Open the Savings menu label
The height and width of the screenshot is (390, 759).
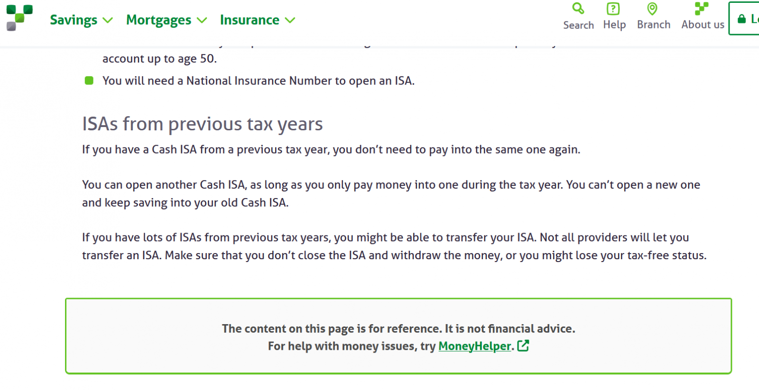(74, 20)
